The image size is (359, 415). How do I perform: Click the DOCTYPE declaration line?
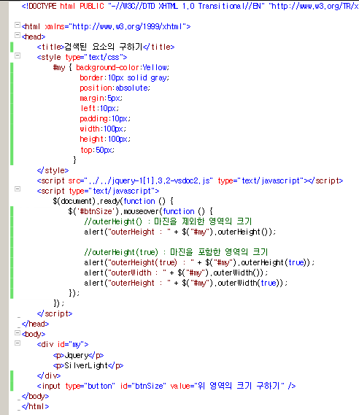190,6
